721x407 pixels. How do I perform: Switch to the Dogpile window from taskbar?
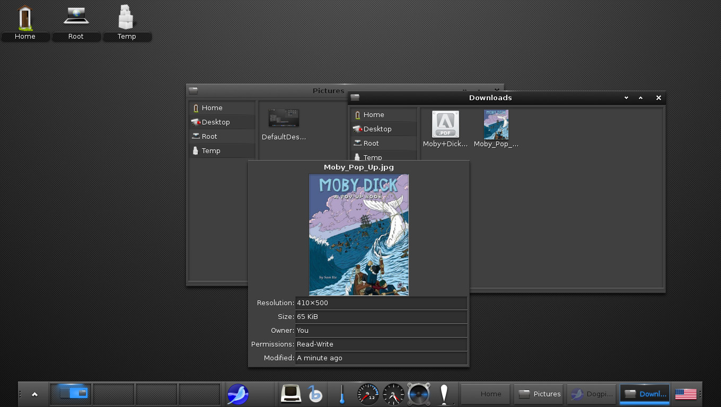(592, 394)
